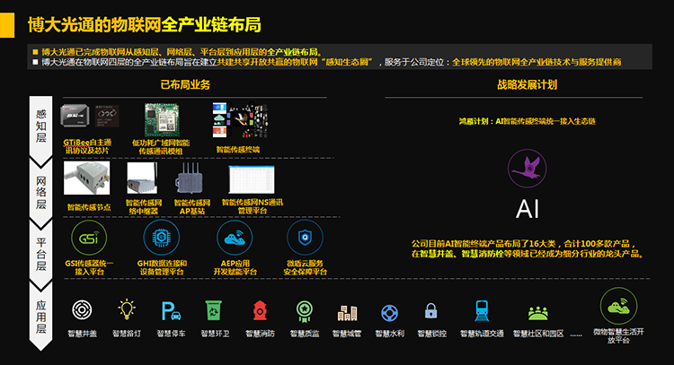The image size is (674, 365).
Task: Click the slide title 博大光通的物联网全产业链布局
Action: point(145,25)
